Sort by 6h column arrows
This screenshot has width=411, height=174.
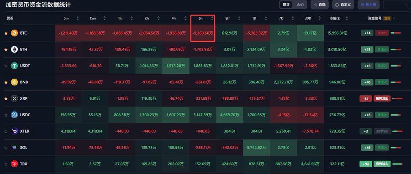pos(212,18)
